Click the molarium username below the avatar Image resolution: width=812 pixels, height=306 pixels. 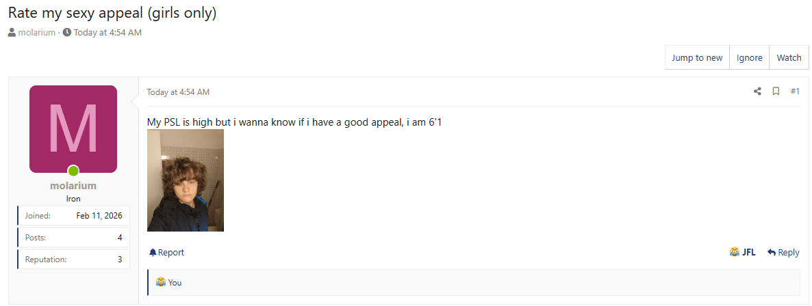[73, 186]
